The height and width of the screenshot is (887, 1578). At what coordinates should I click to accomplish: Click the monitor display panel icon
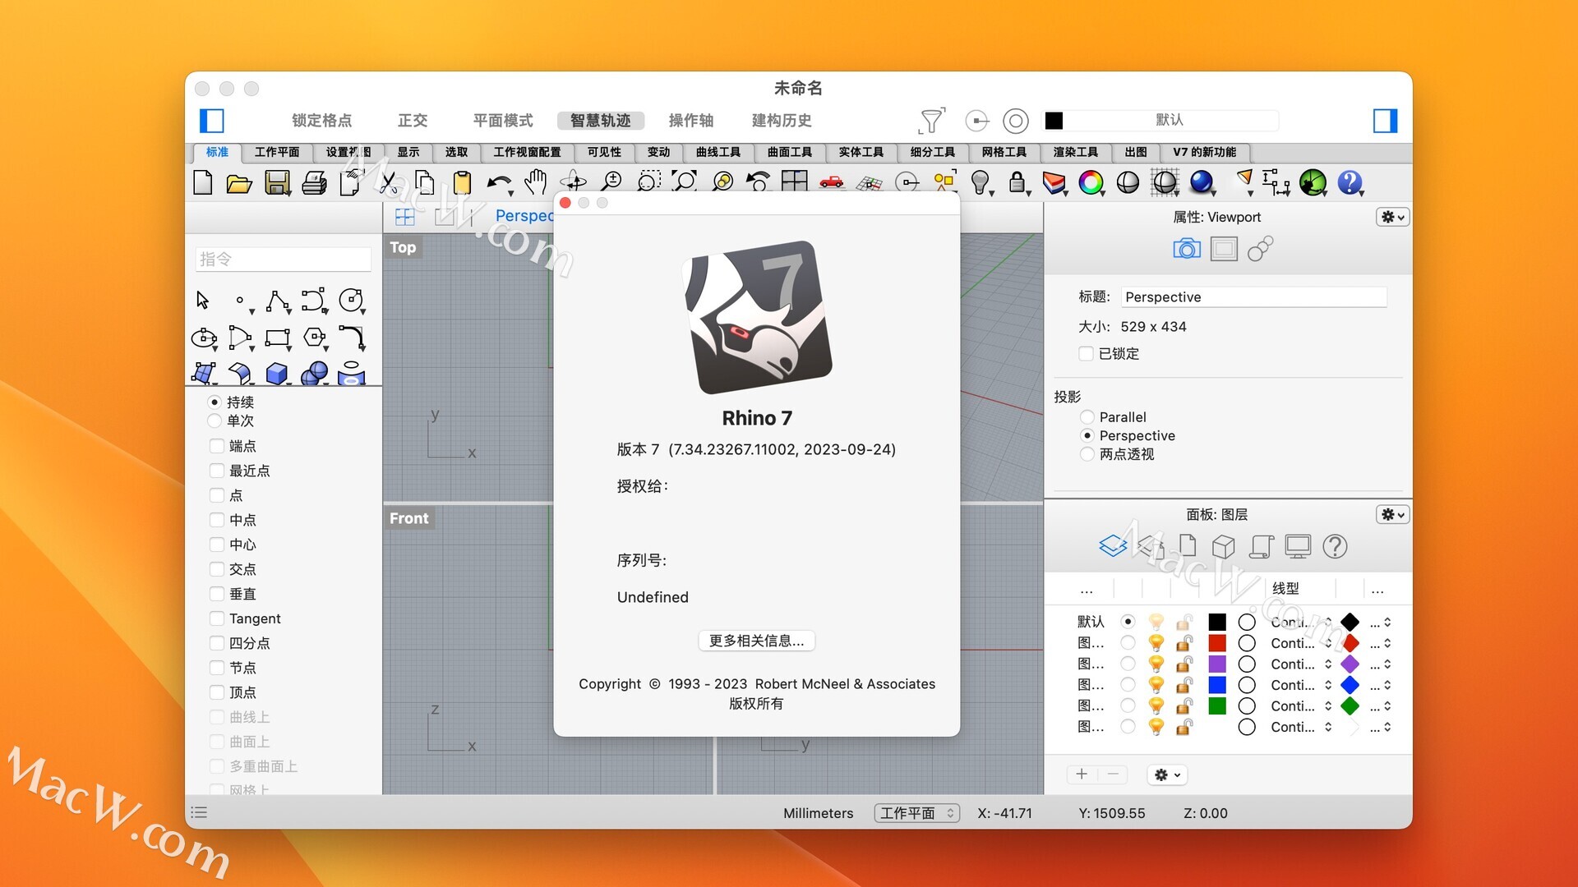1298,546
